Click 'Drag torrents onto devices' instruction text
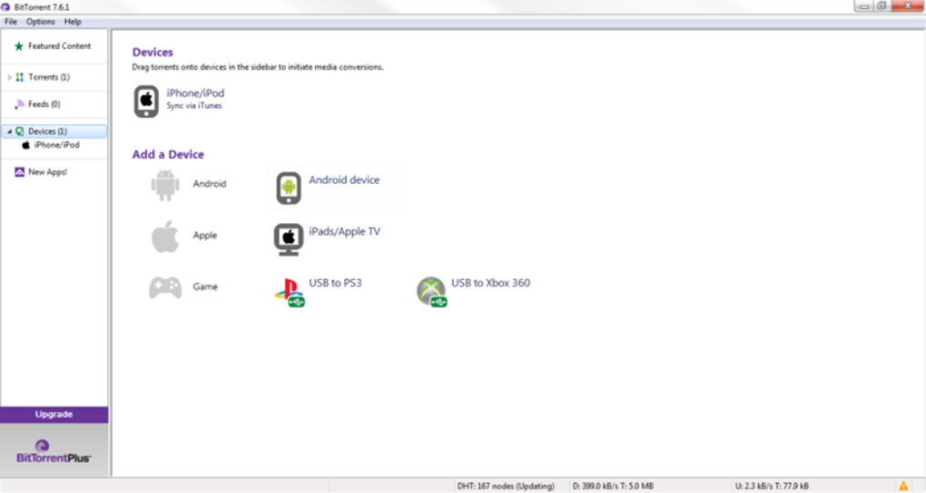 258,67
